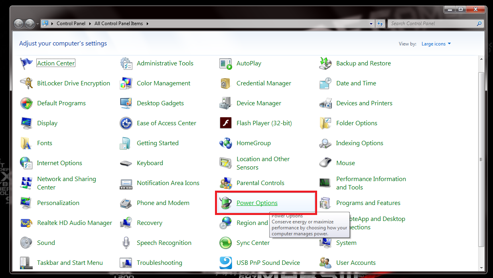Refresh the Control Panel address bar
Image resolution: width=493 pixels, height=278 pixels.
pyautogui.click(x=380, y=24)
